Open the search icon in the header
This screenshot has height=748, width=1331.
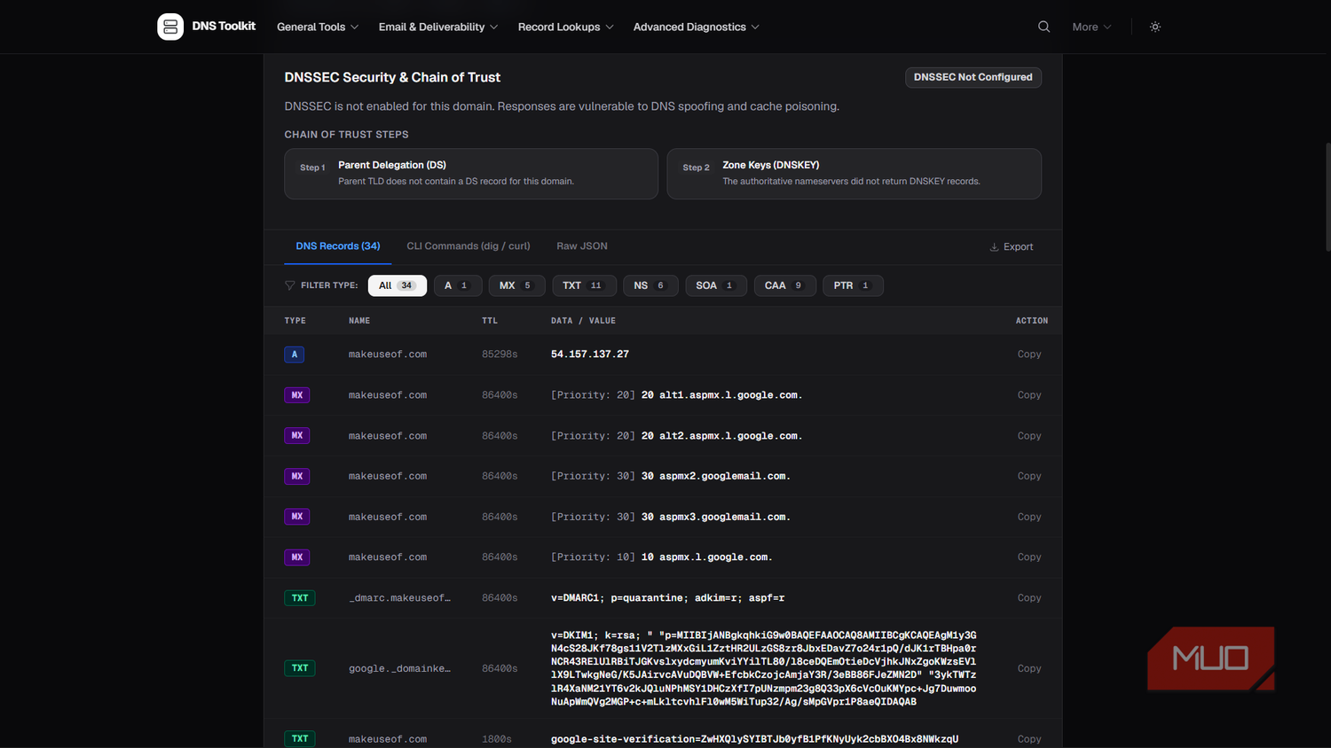click(x=1044, y=27)
